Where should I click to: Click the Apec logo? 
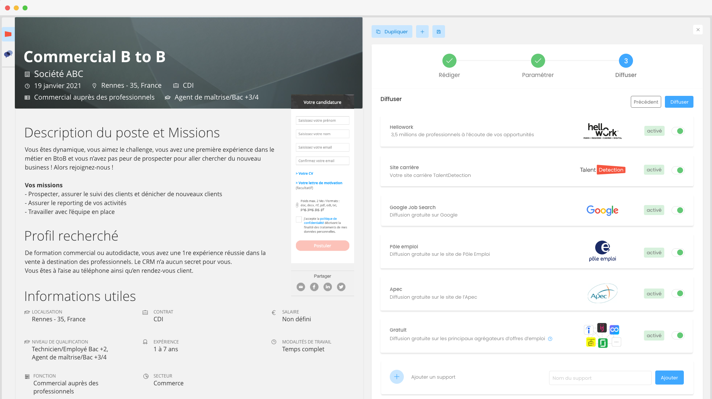click(x=602, y=294)
